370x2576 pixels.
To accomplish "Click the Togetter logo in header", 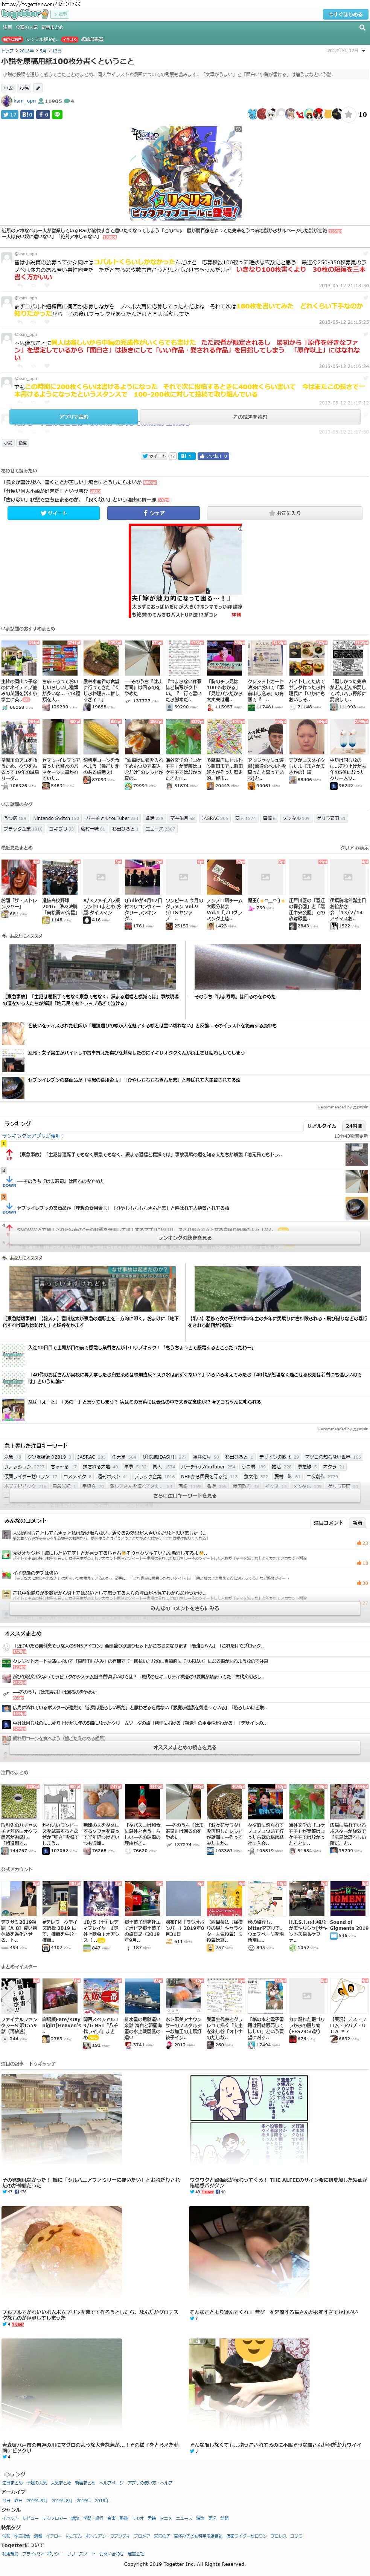I will point(25,14).
